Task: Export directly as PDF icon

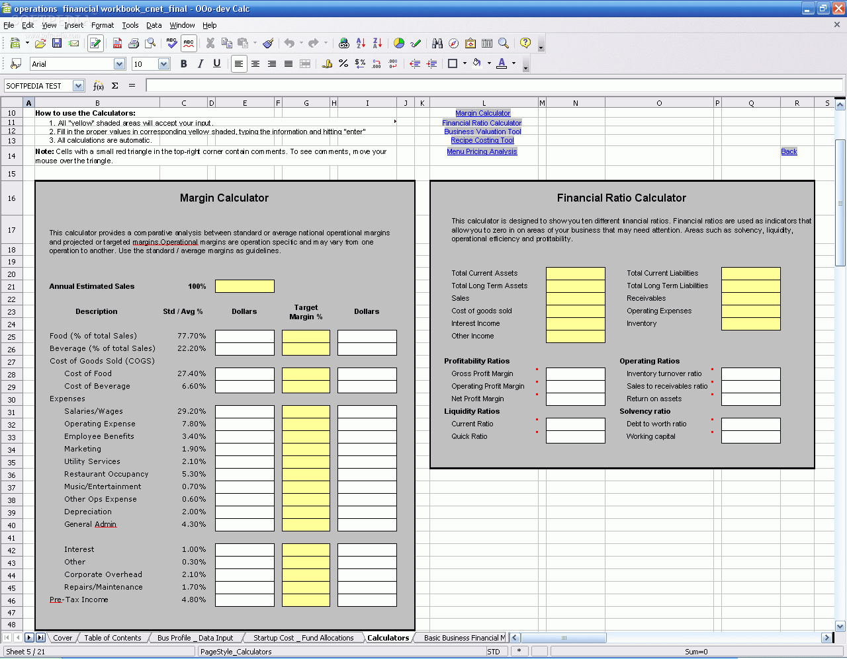Action: click(117, 43)
